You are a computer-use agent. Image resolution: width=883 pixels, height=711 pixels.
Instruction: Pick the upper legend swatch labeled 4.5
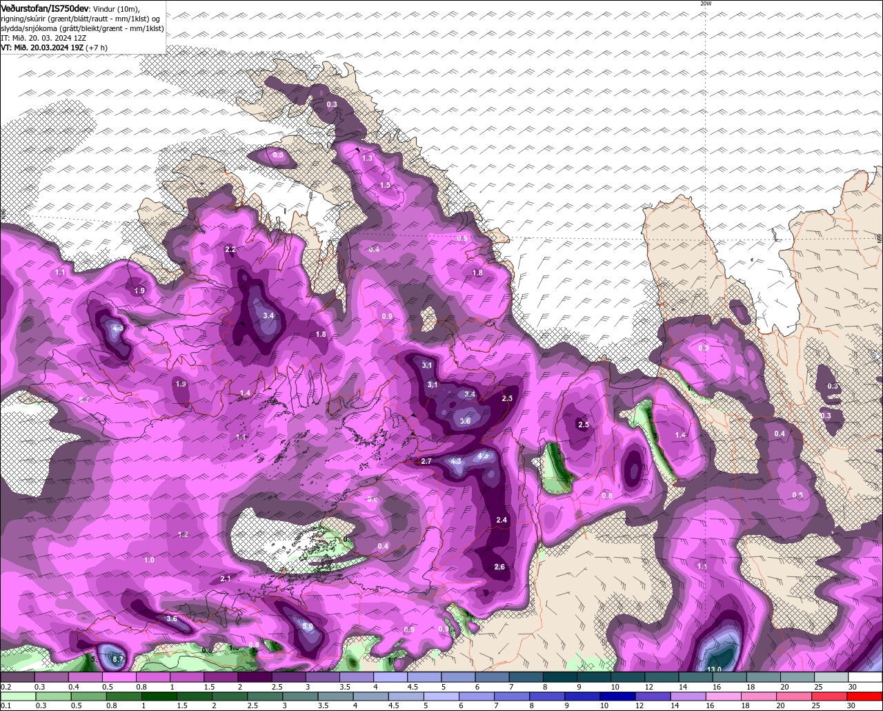[x=424, y=677]
